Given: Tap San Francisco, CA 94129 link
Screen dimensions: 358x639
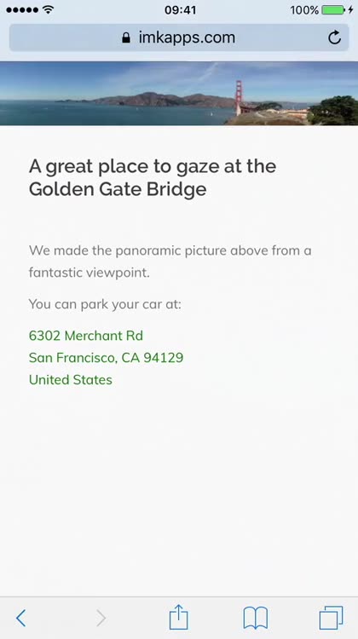Looking at the screenshot, I should (106, 357).
